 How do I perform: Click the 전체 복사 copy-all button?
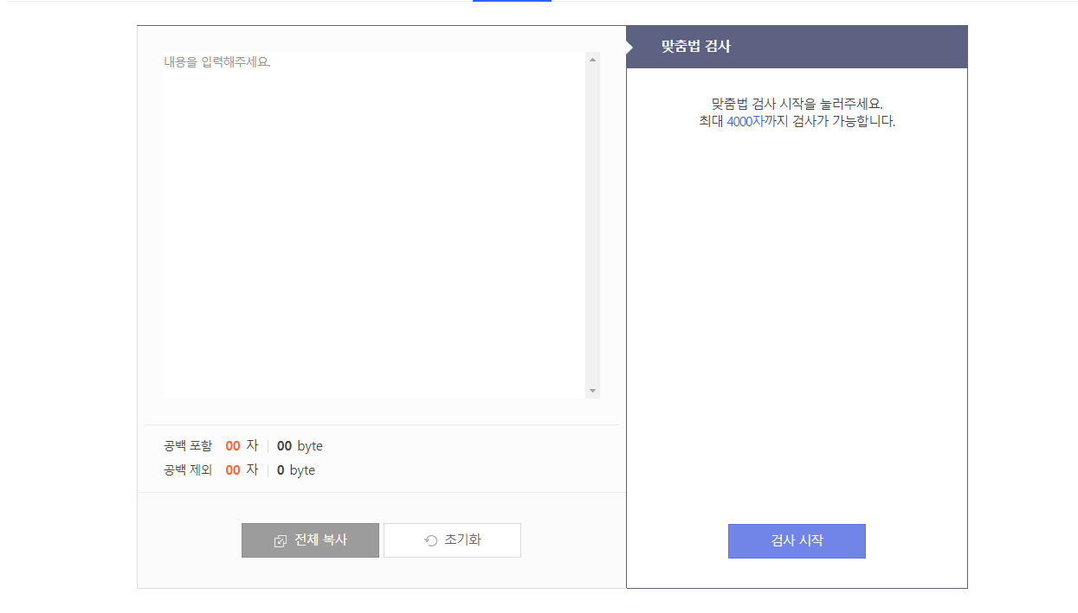pyautogui.click(x=310, y=540)
